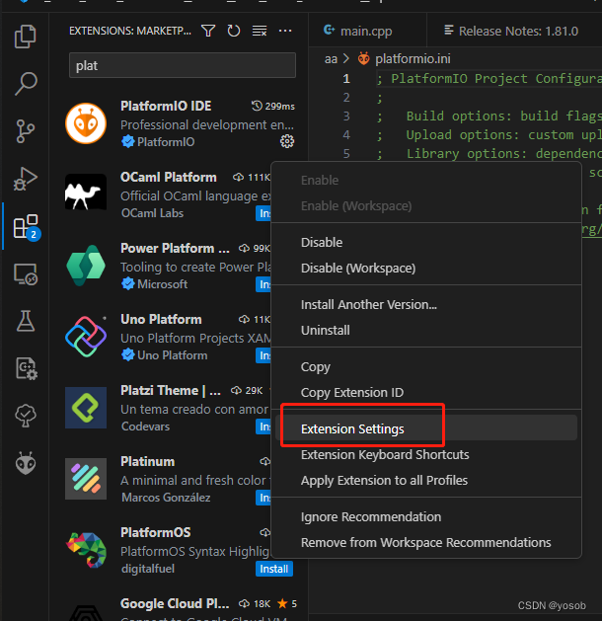
Task: Expand breadcrumb chevron after aa
Action: [346, 59]
